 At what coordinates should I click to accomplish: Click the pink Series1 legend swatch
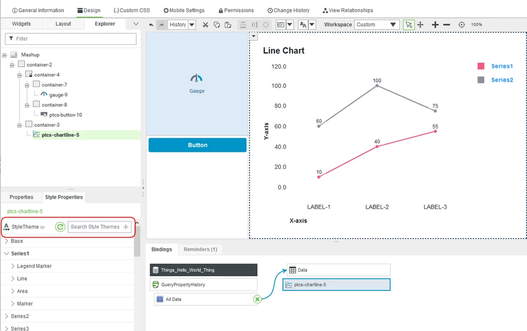coord(481,66)
